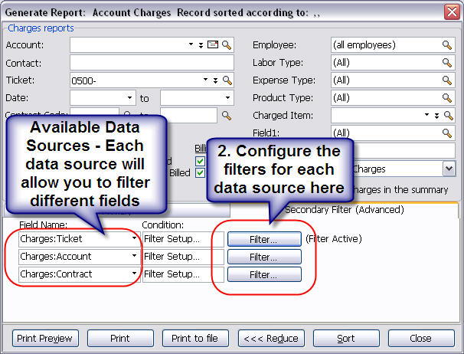Click the Ticket field search magnifier icon
Image resolution: width=464 pixels, height=354 pixels.
pyautogui.click(x=227, y=80)
